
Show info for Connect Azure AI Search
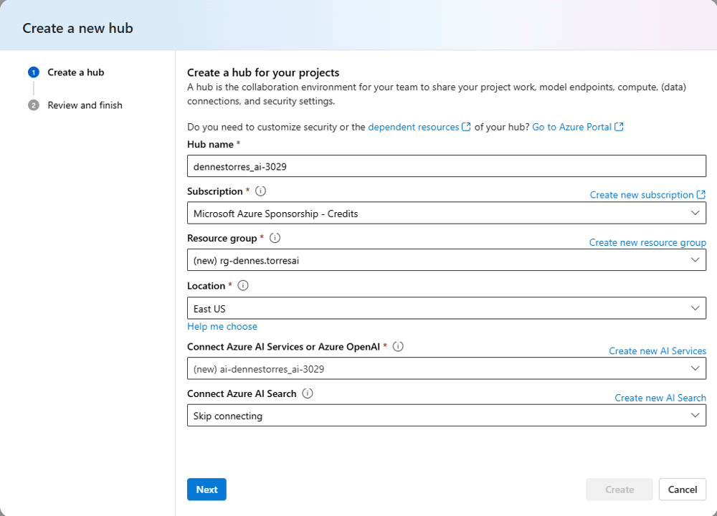308,393
